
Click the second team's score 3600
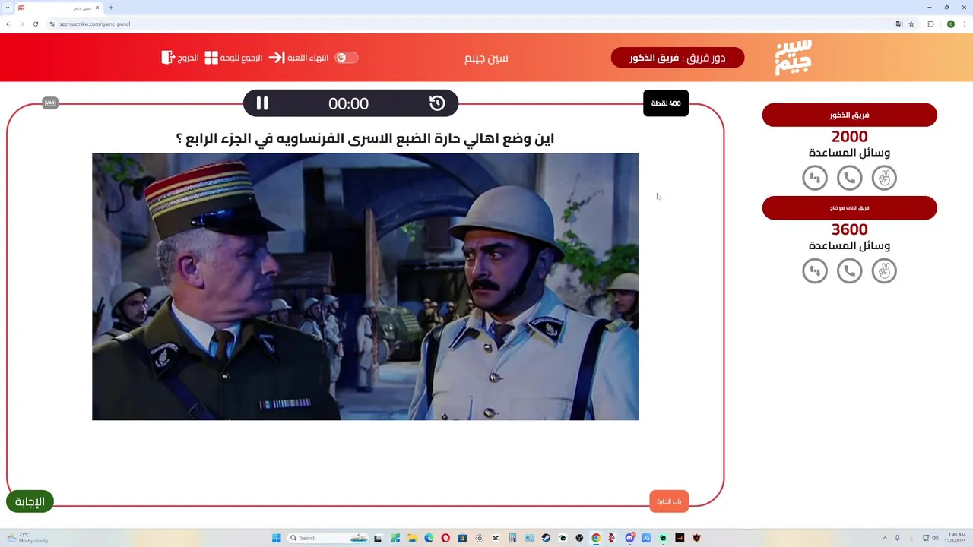(849, 229)
